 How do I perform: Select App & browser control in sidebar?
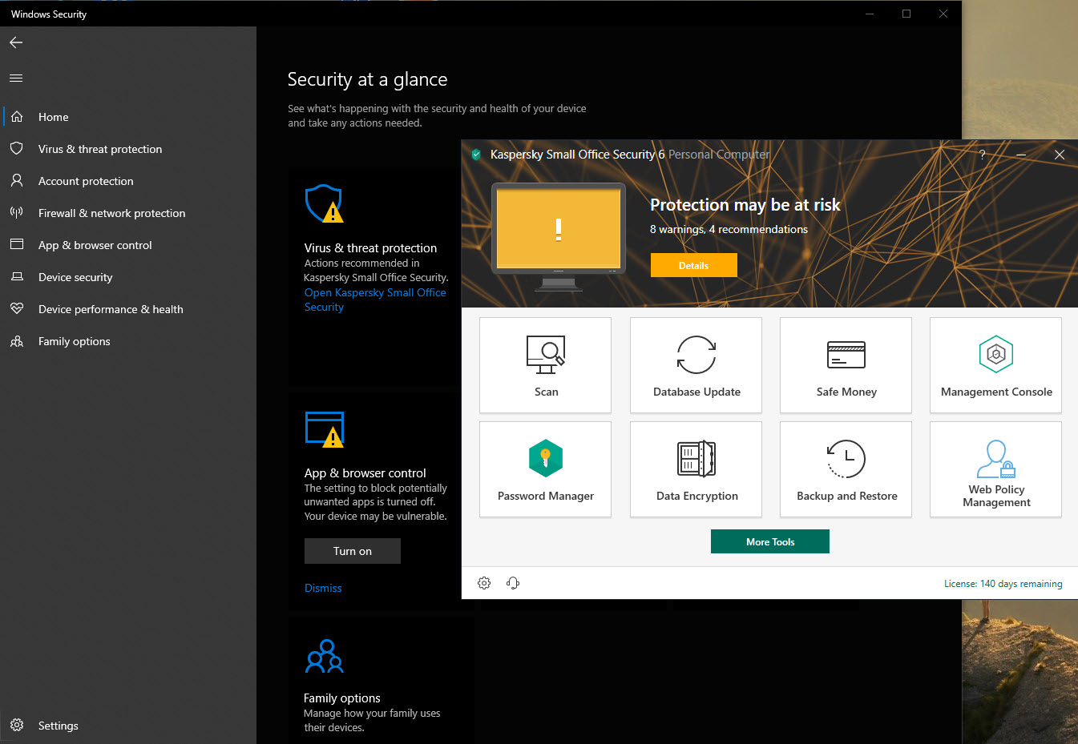(x=128, y=245)
